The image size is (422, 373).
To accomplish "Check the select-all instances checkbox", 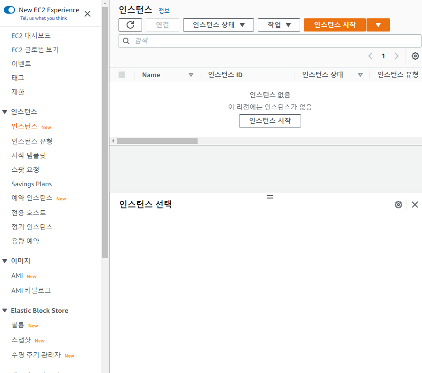I will click(x=122, y=75).
